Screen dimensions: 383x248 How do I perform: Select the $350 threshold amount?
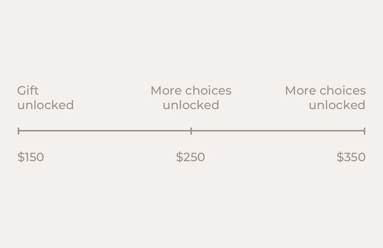coord(351,157)
